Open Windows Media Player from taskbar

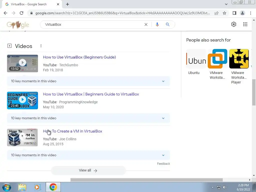[x=37, y=187]
